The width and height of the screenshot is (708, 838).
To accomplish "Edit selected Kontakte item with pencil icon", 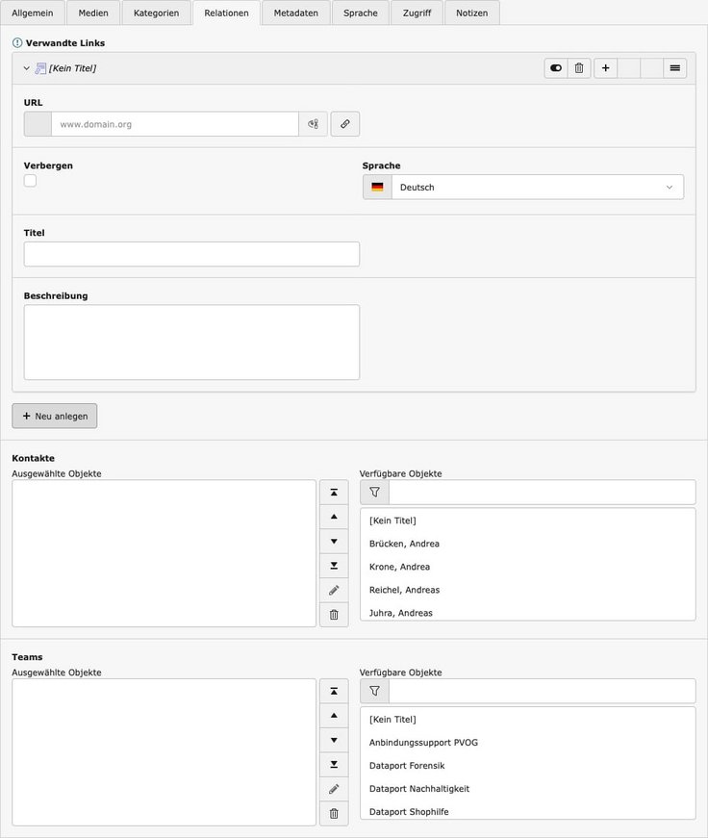I will click(334, 590).
